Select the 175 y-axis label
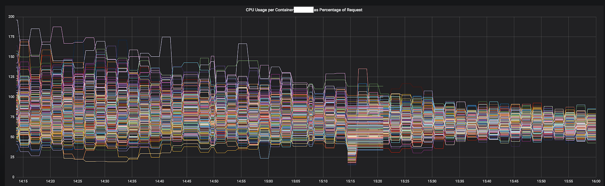The image size is (605, 186). pos(11,37)
